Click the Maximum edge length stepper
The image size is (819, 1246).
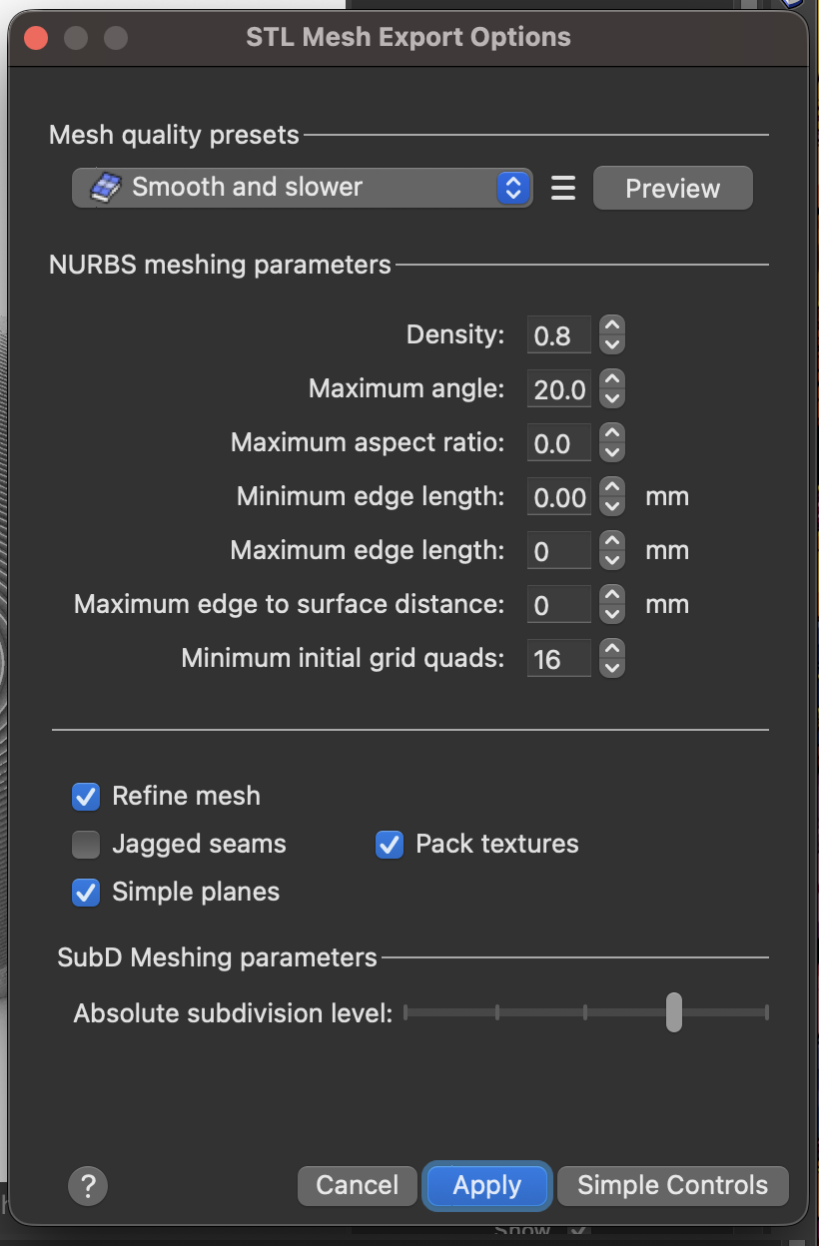tap(612, 550)
